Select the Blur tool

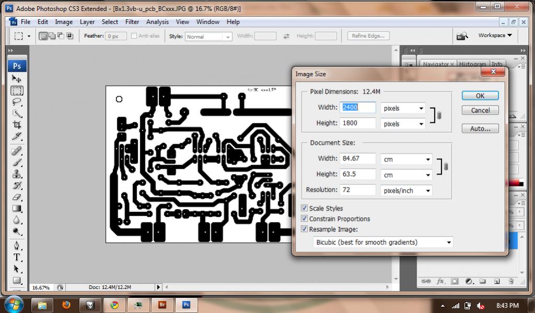pos(17,220)
